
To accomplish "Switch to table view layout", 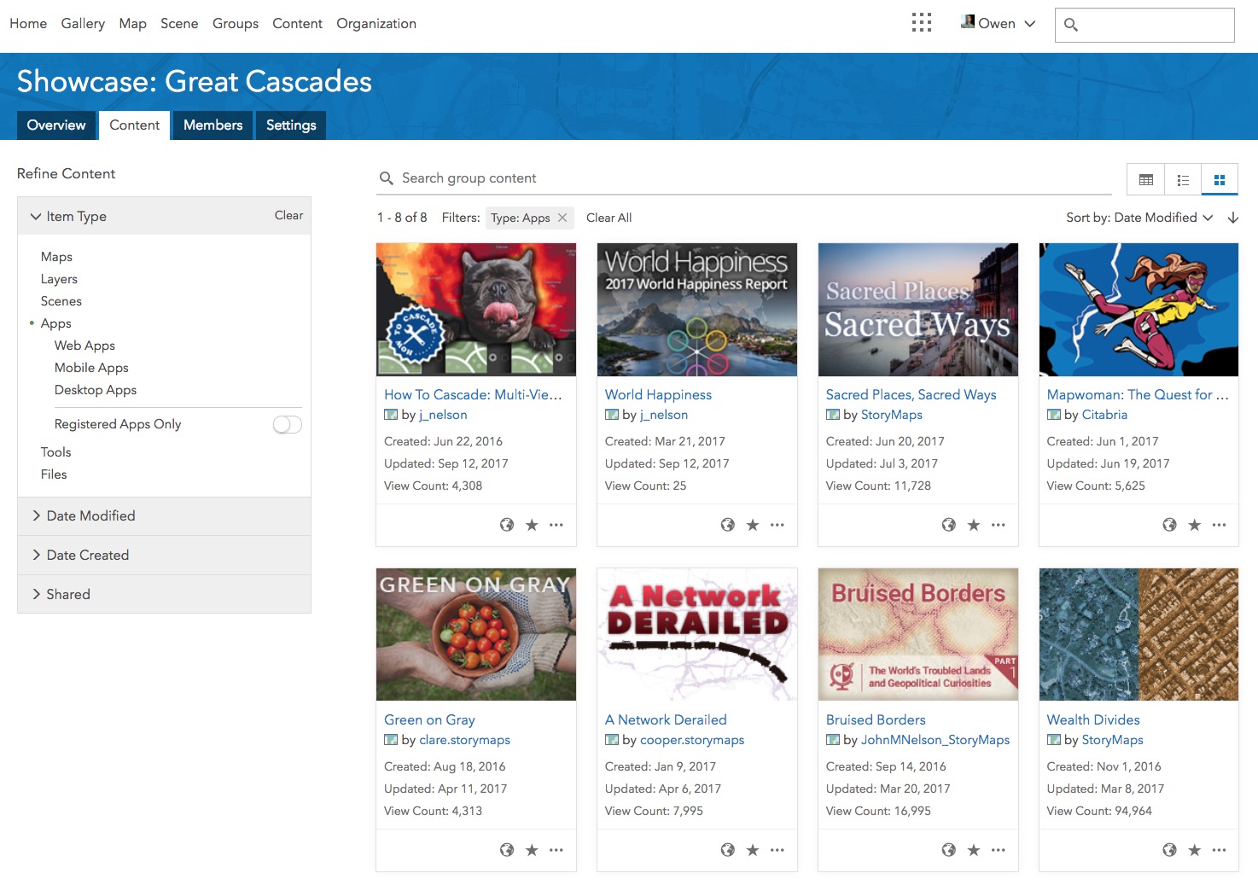I will [1145, 180].
